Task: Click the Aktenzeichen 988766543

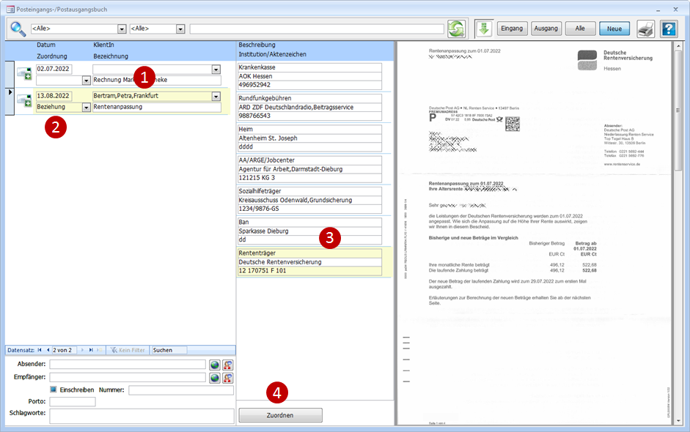Action: coord(309,116)
